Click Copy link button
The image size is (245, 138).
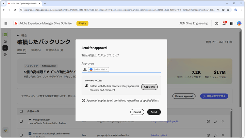[149, 87]
